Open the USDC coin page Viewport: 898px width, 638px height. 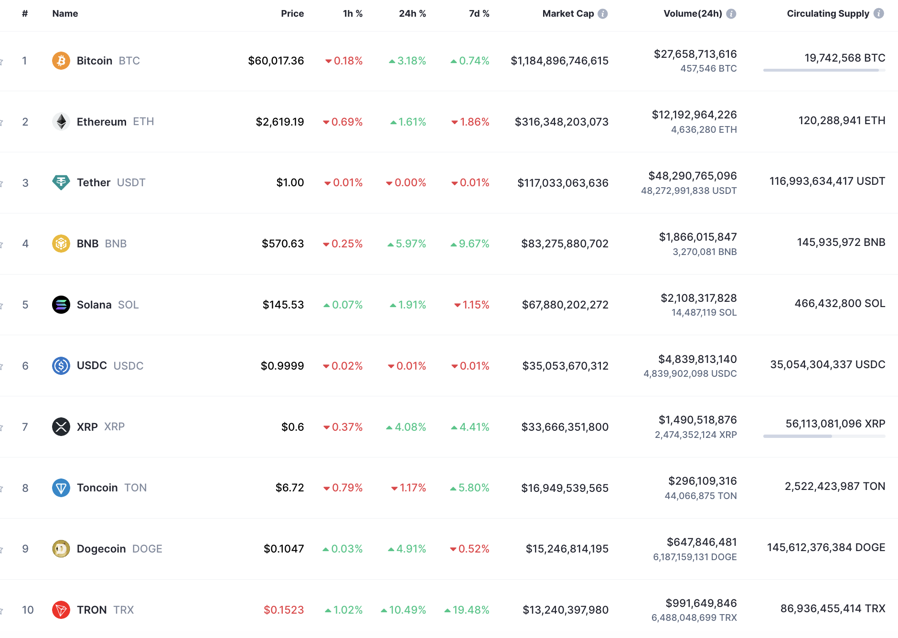coord(92,366)
